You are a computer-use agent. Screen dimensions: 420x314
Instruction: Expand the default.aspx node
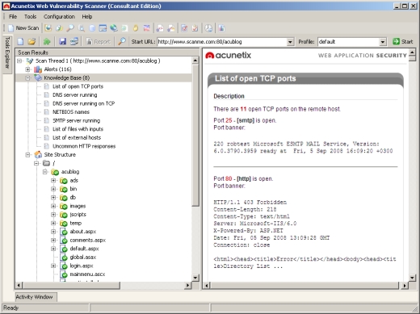coord(53,249)
